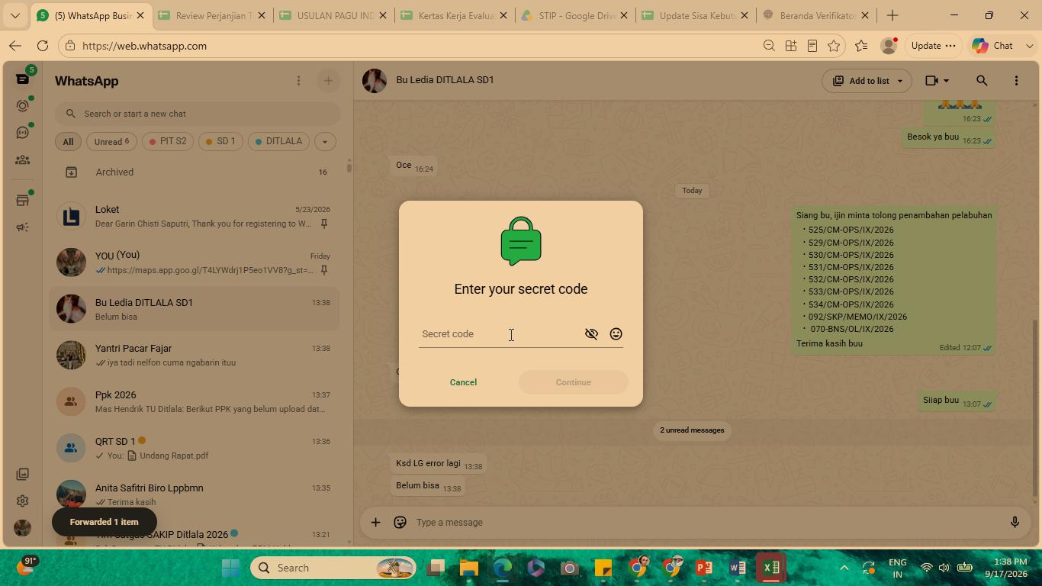Select the Unread filter tab
Screen dimensions: 1042x586
click(112, 141)
